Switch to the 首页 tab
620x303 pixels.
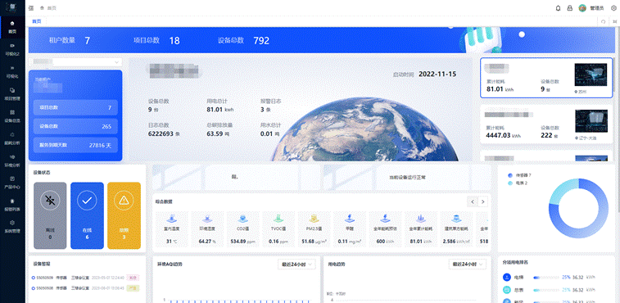(x=37, y=21)
